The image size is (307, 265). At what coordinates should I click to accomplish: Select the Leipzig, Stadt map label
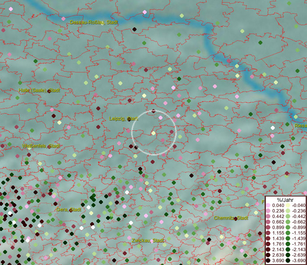point(124,118)
